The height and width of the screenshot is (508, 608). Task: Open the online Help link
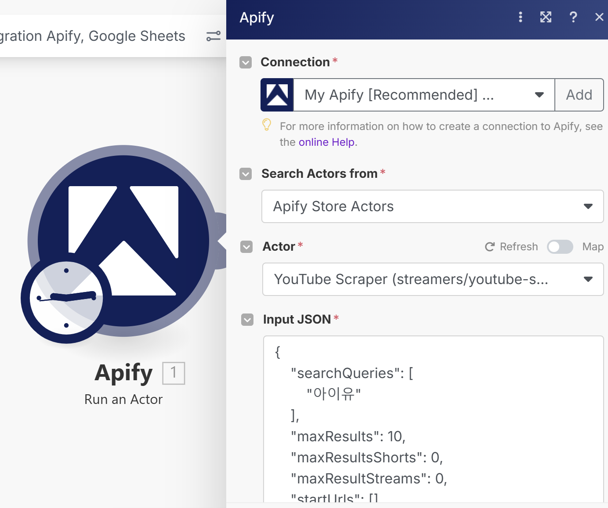point(326,142)
